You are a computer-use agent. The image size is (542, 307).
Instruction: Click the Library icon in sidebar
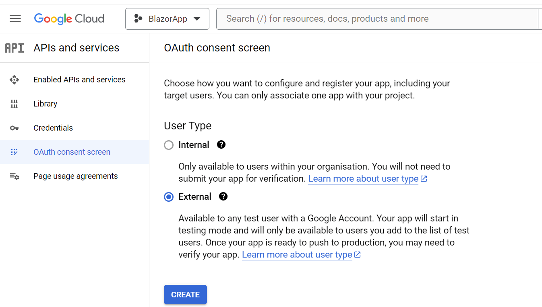(14, 104)
